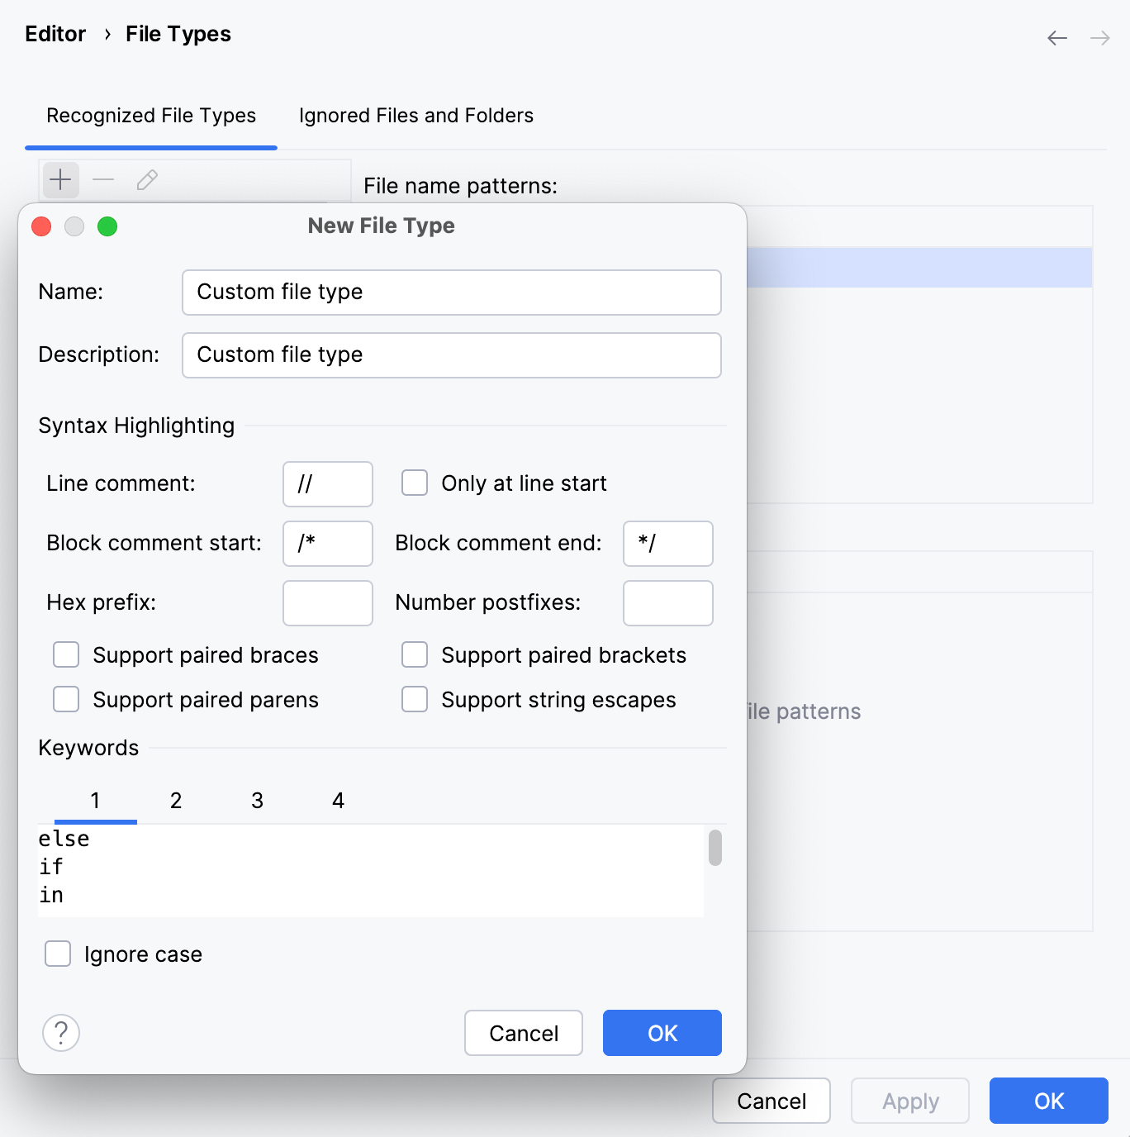Switch to Ignored Files and Folders tab
Screen dimensions: 1130x1137
point(415,116)
